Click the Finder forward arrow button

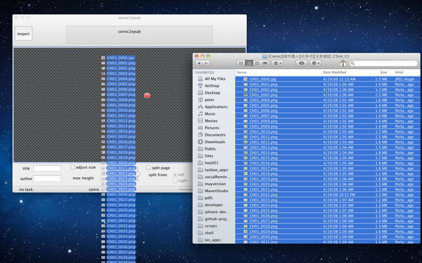[x=206, y=63]
